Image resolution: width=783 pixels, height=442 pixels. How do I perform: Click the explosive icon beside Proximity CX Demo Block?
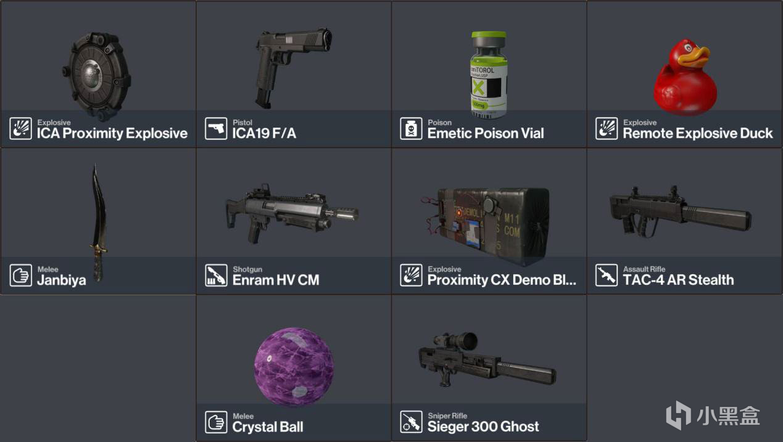[411, 275]
